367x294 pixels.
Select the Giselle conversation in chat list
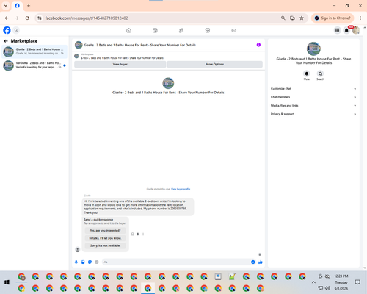tap(34, 51)
